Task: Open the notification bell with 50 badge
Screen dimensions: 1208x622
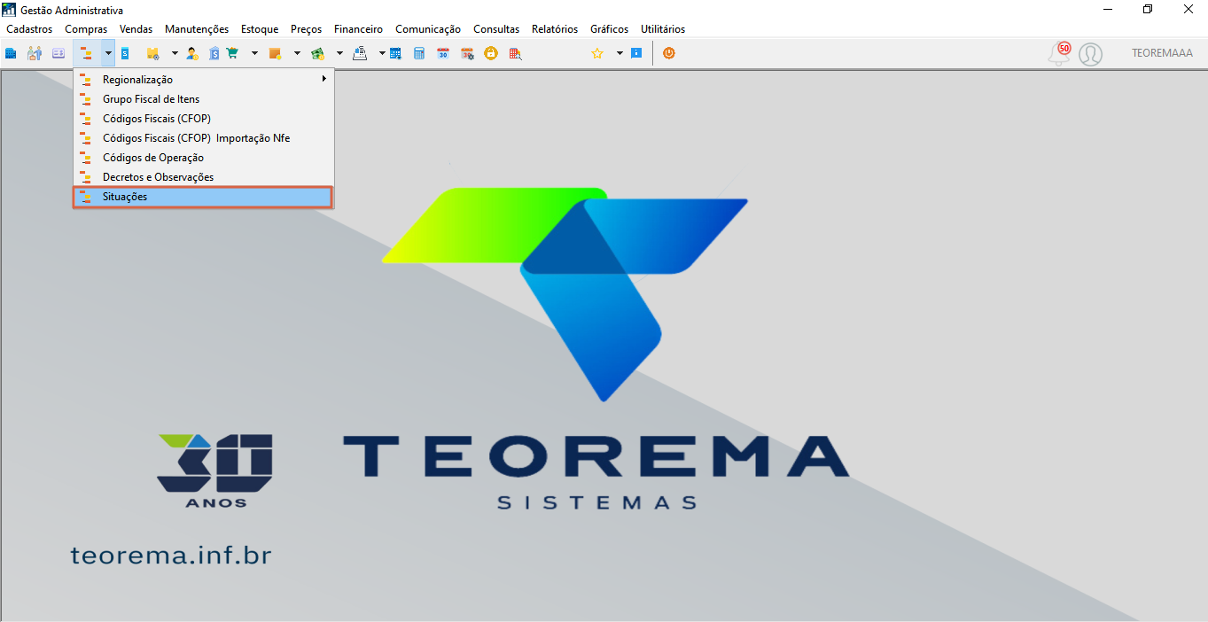Action: click(x=1059, y=53)
